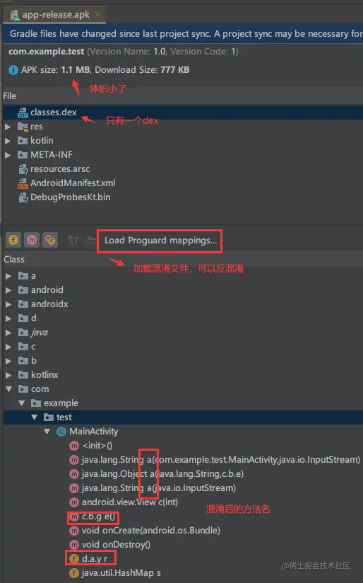
Task: Select the java package folder icon
Action: [23, 333]
